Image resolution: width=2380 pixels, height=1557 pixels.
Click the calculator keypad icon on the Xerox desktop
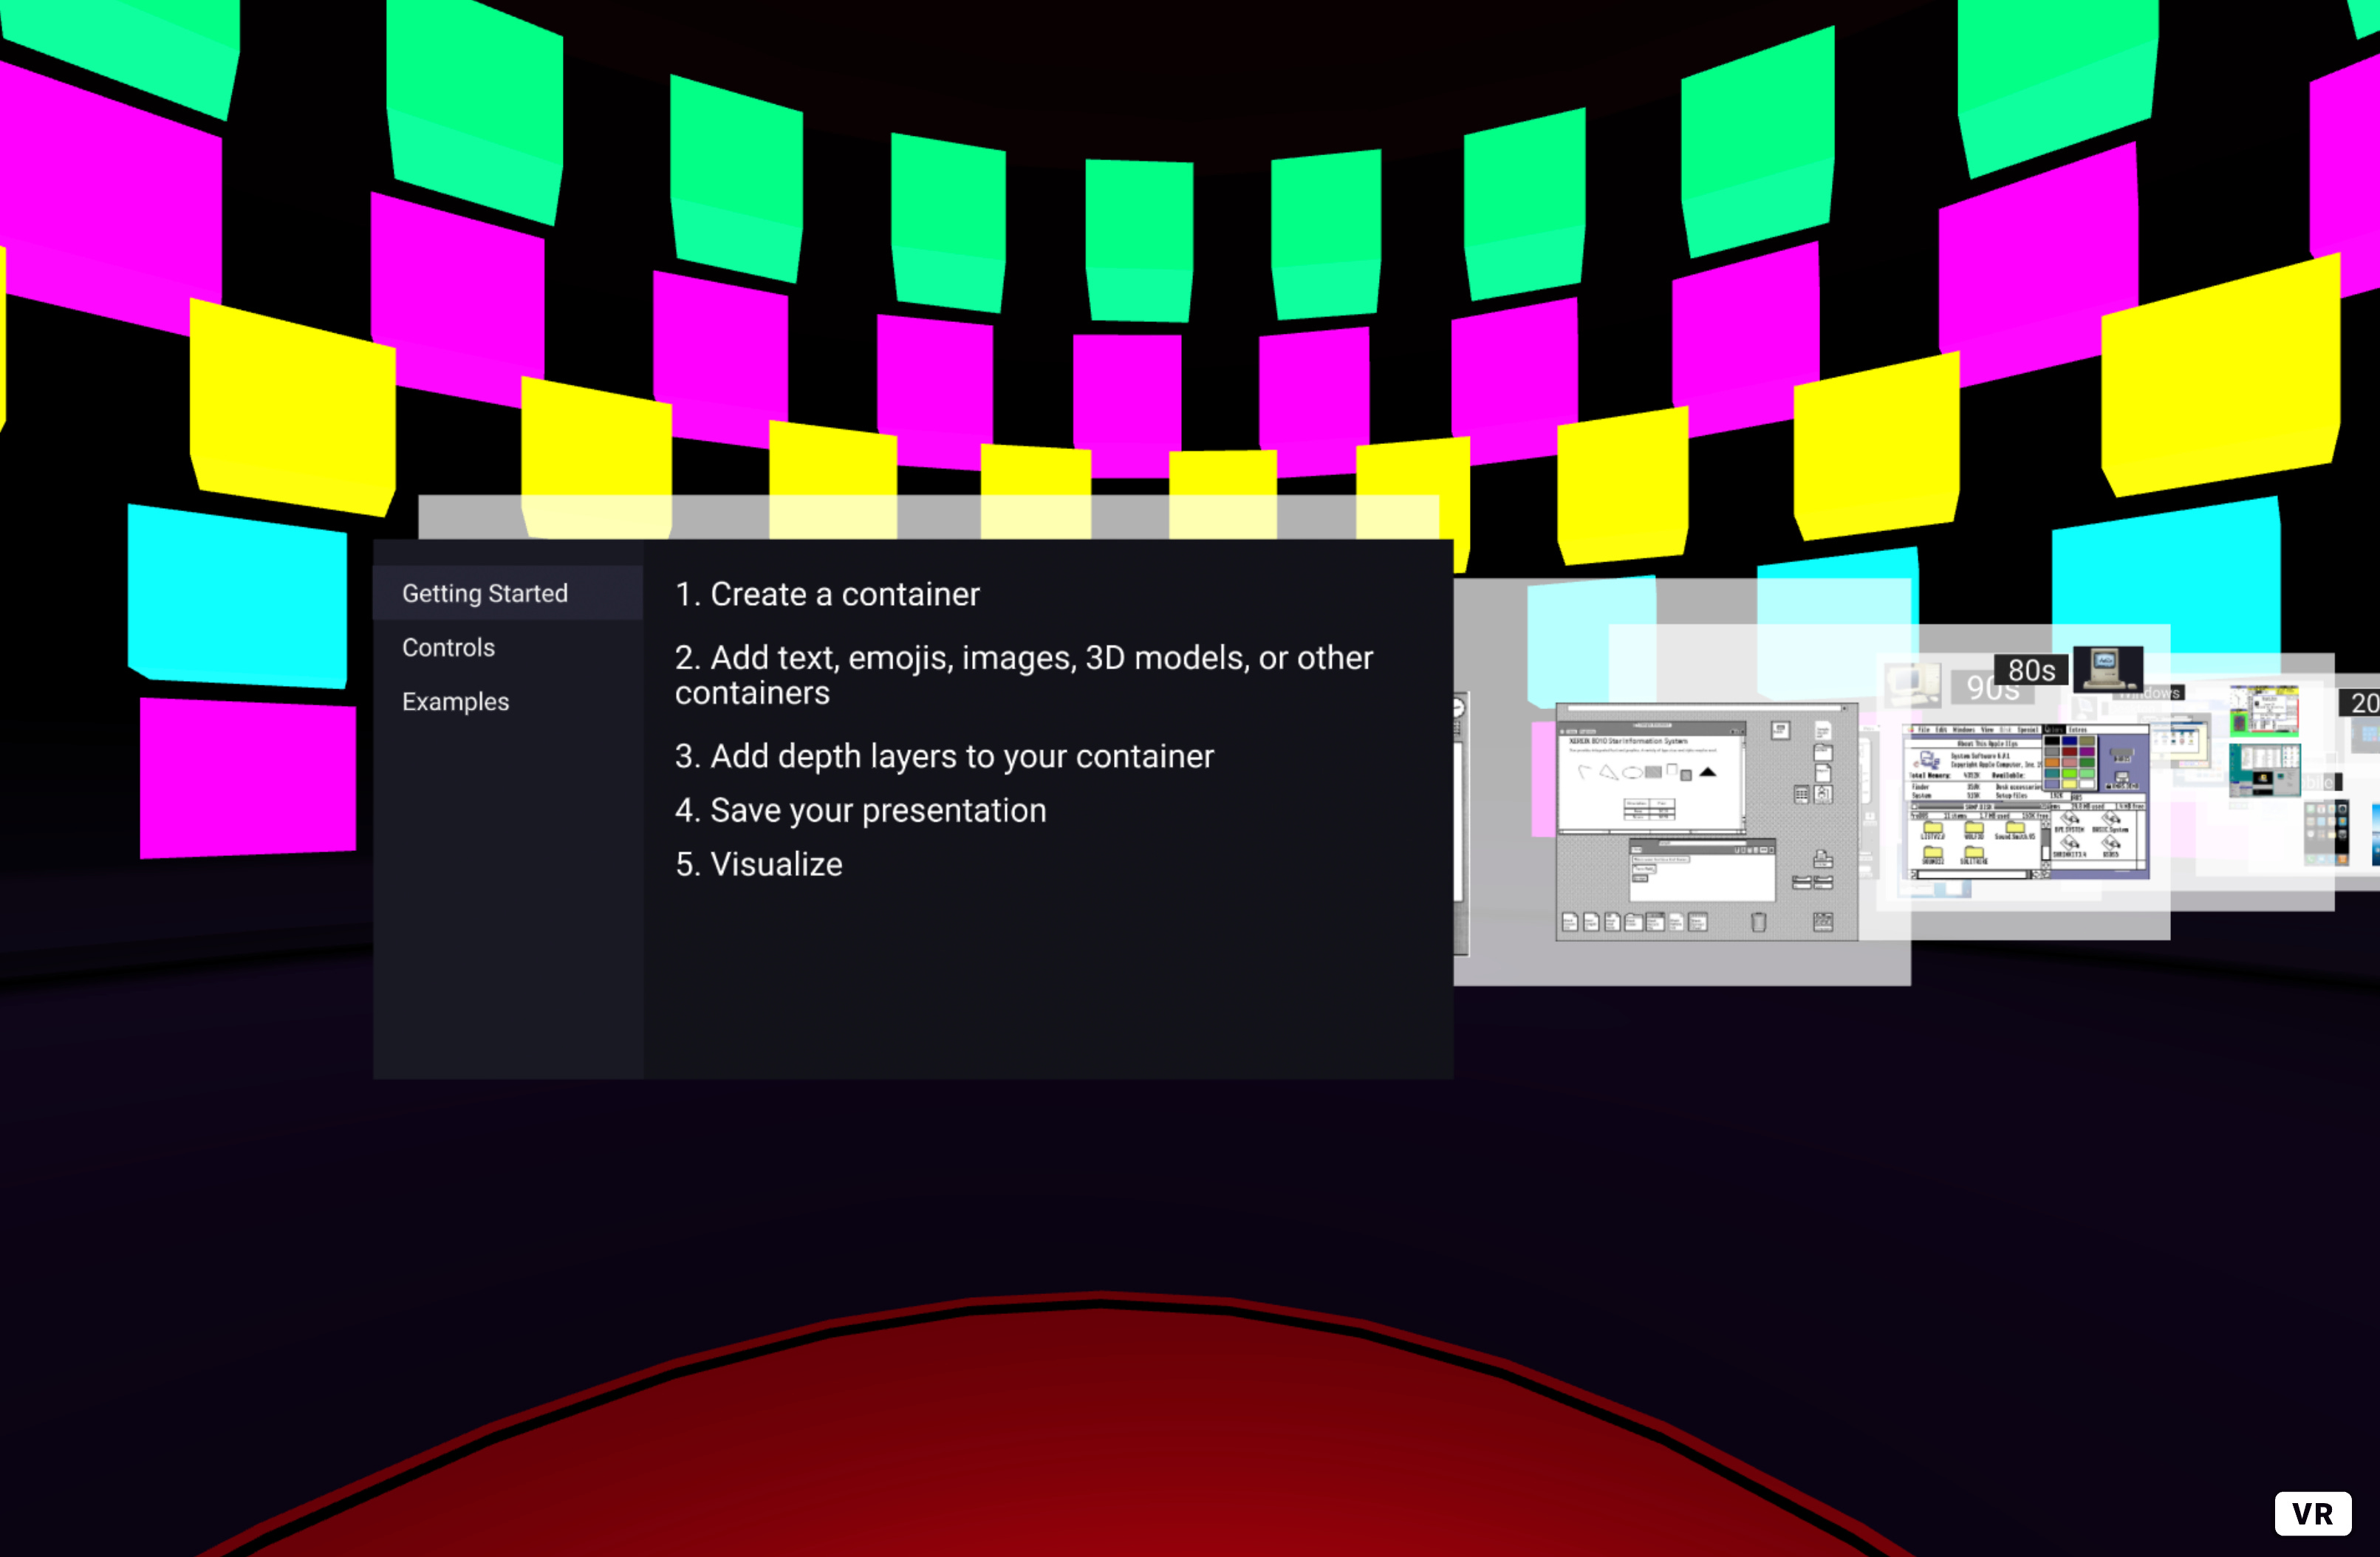(1802, 795)
